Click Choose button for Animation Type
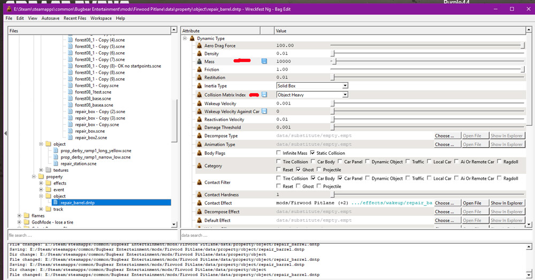 [x=447, y=145]
